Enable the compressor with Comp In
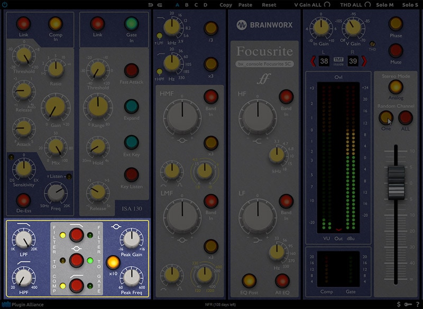Screen dimensions: 423x309 pos(56,23)
